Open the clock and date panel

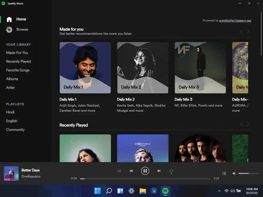coord(252,191)
